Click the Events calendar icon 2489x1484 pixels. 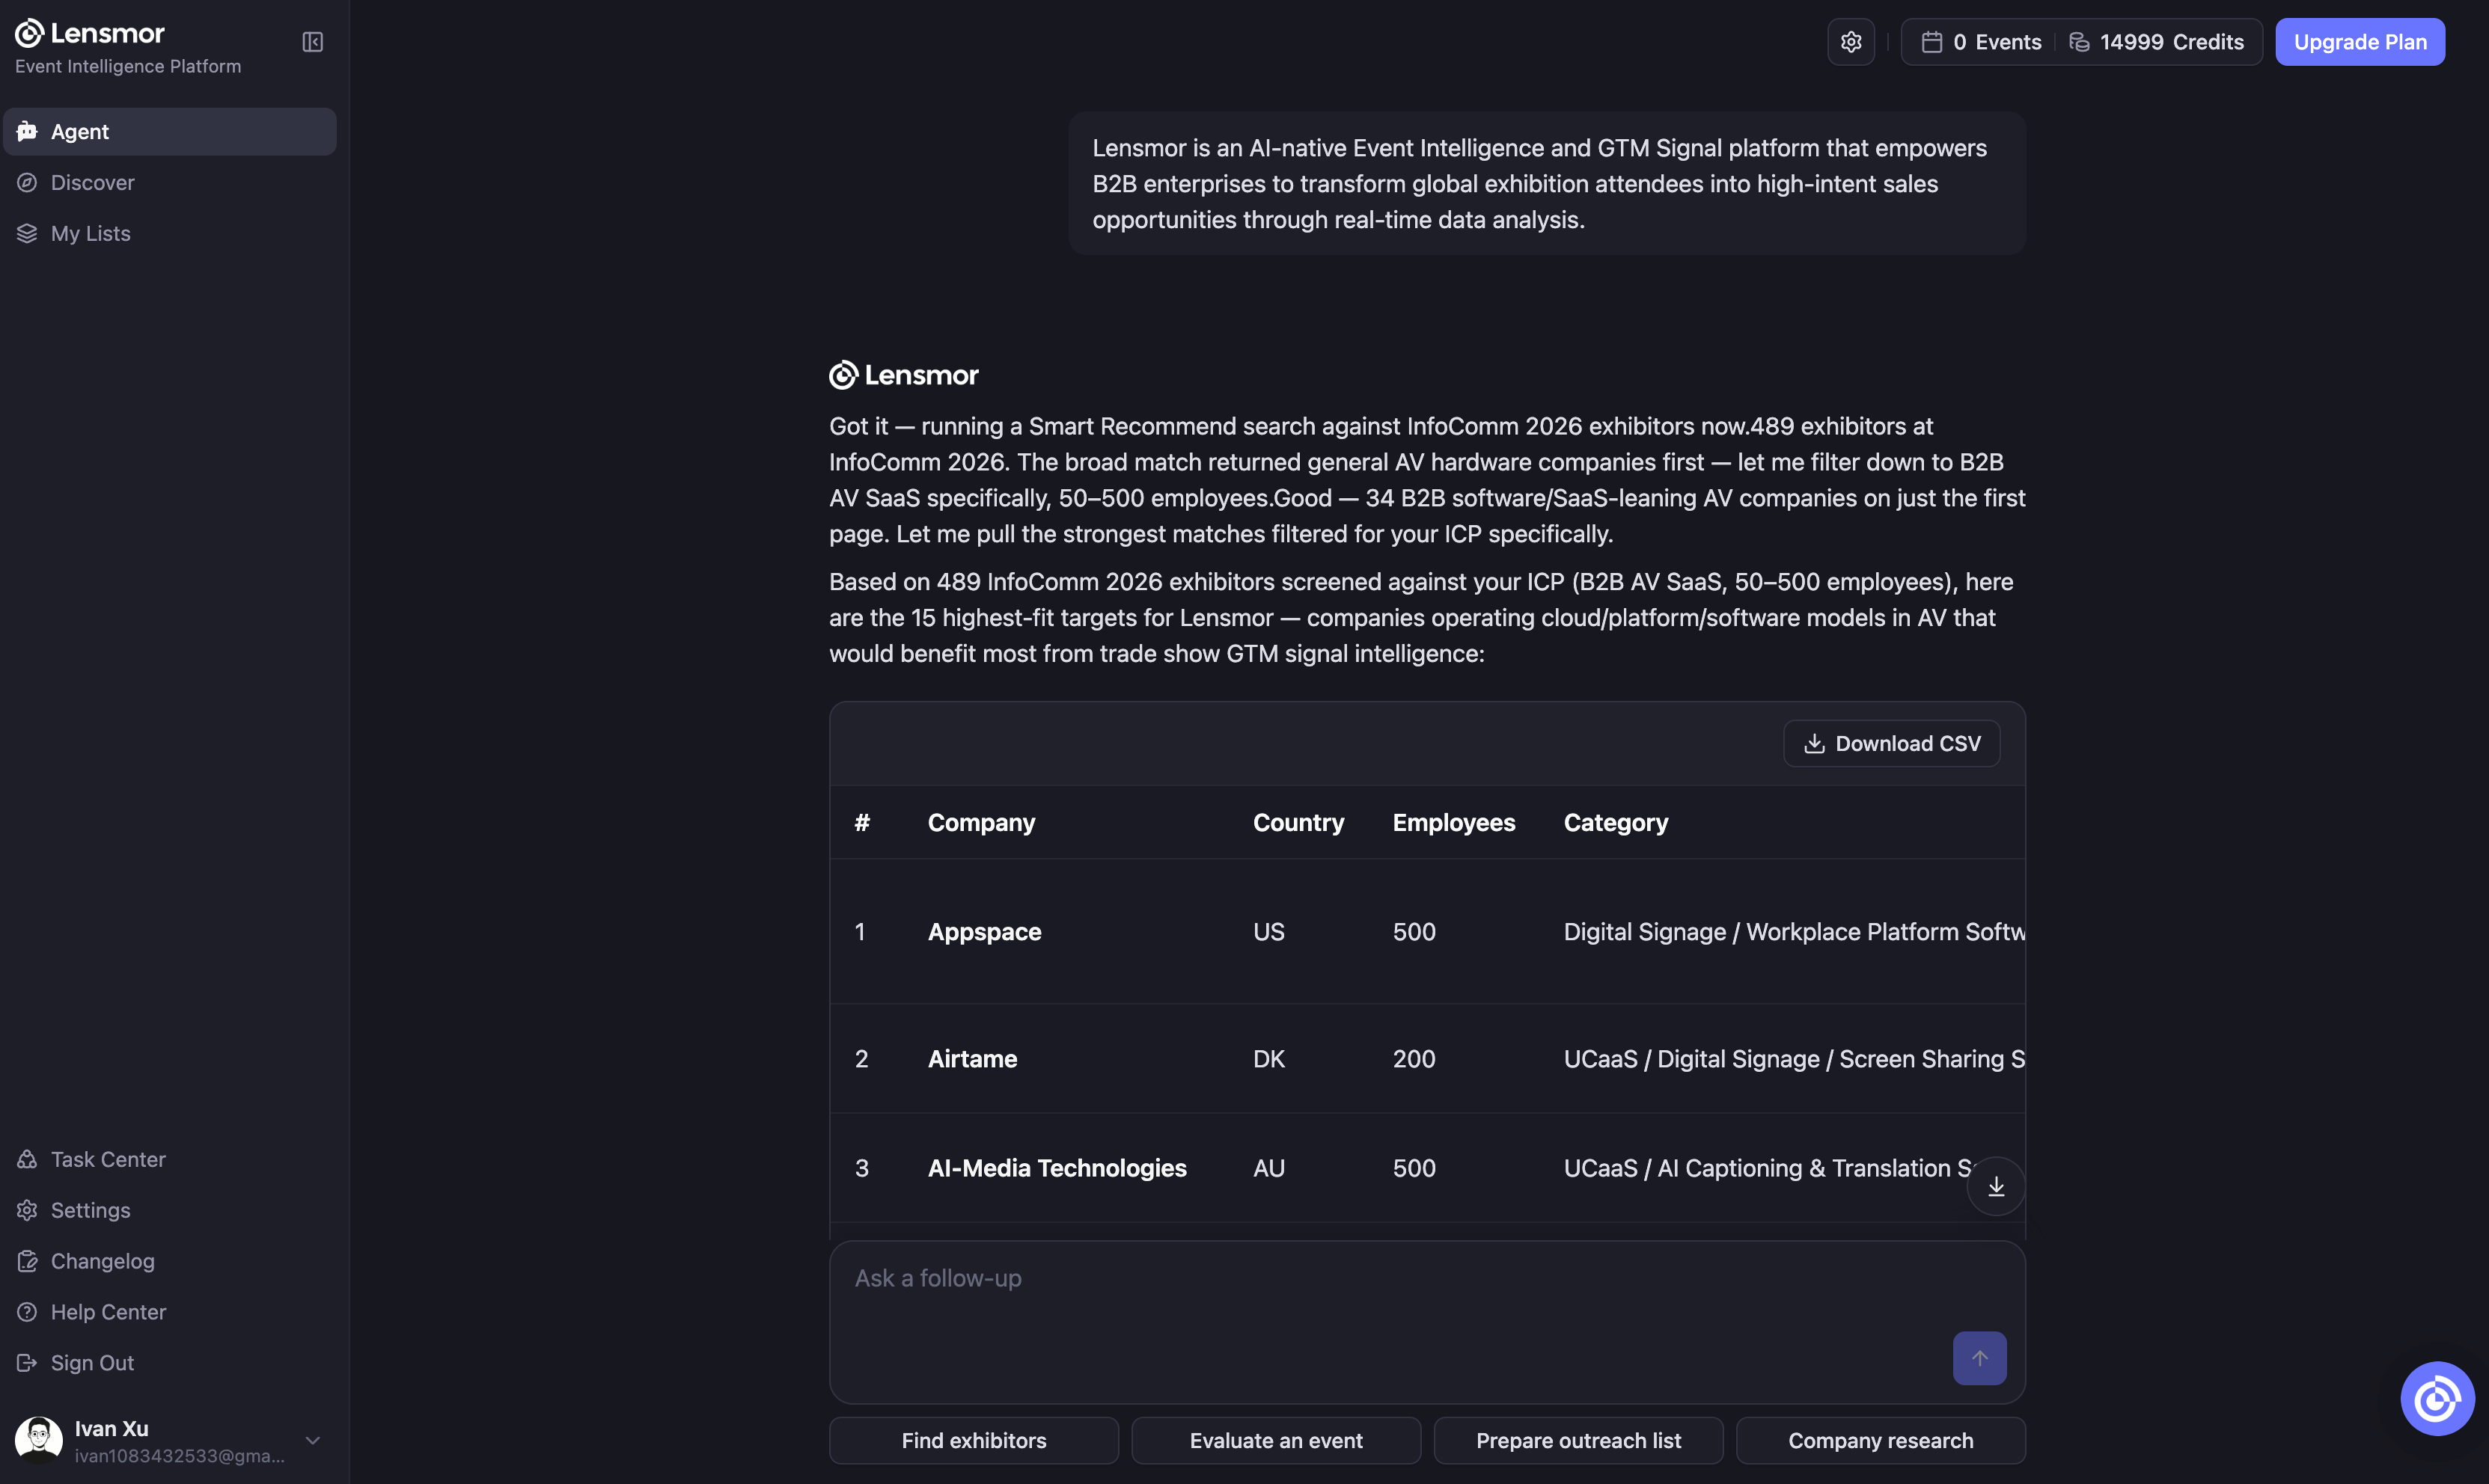[x=1931, y=42]
